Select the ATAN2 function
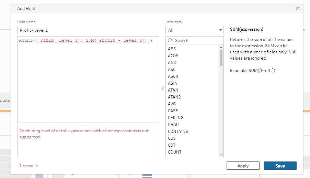Image resolution: width=310 pixels, height=178 pixels. [x=174, y=97]
